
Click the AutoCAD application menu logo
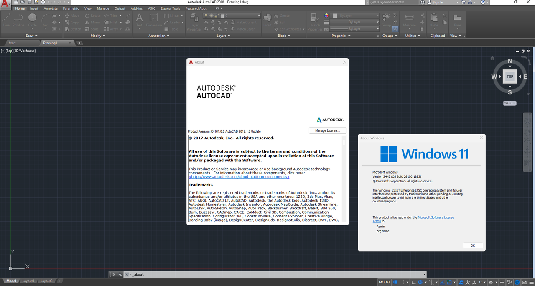click(5, 5)
